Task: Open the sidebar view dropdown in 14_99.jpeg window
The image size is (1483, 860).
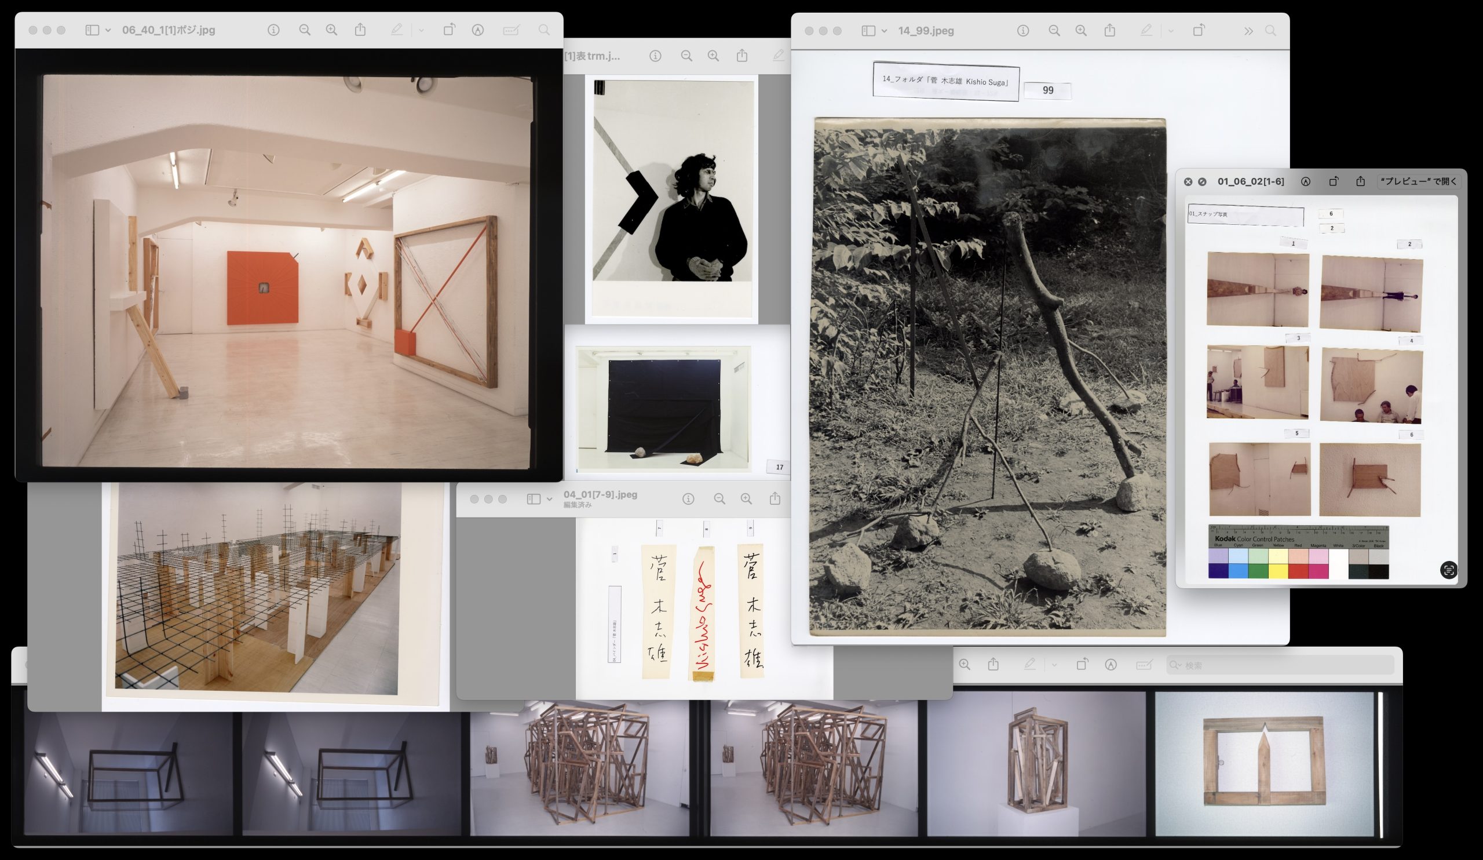Action: 884,31
